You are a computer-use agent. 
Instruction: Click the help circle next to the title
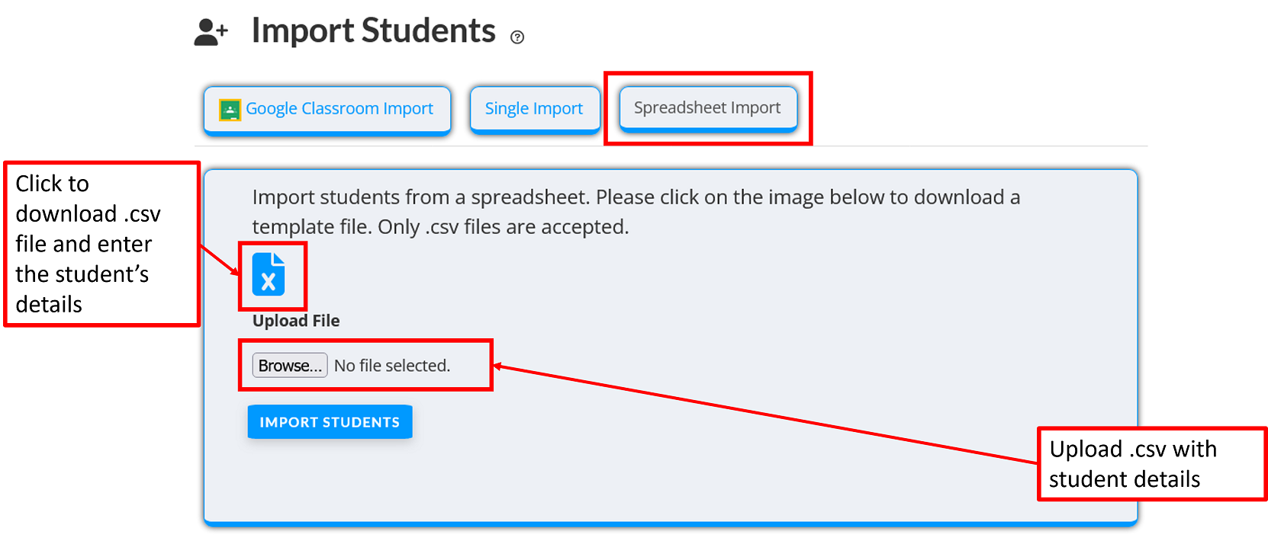pos(517,37)
